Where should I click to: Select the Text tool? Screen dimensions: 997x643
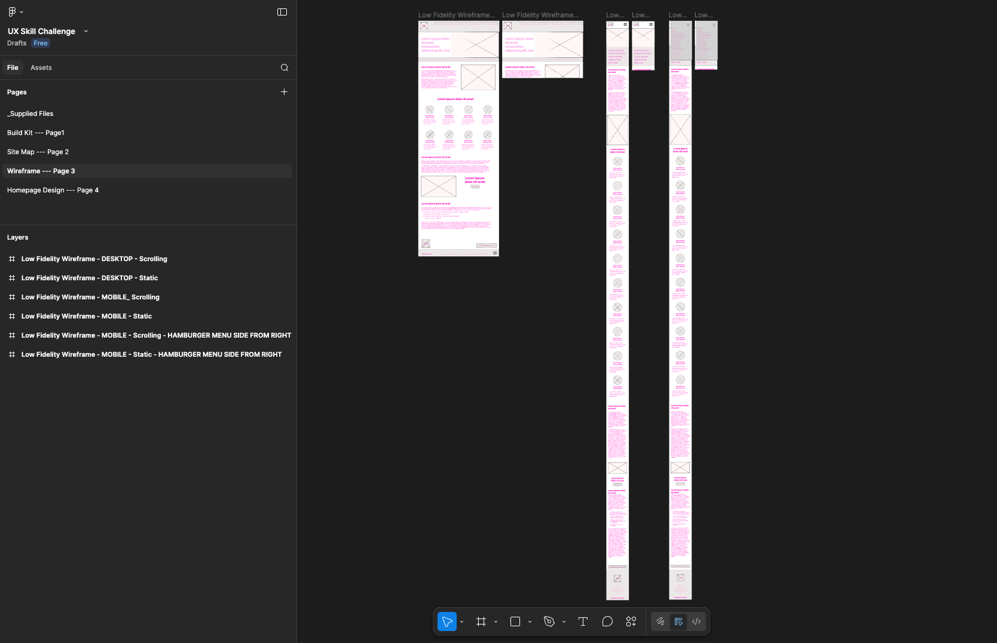tap(583, 621)
